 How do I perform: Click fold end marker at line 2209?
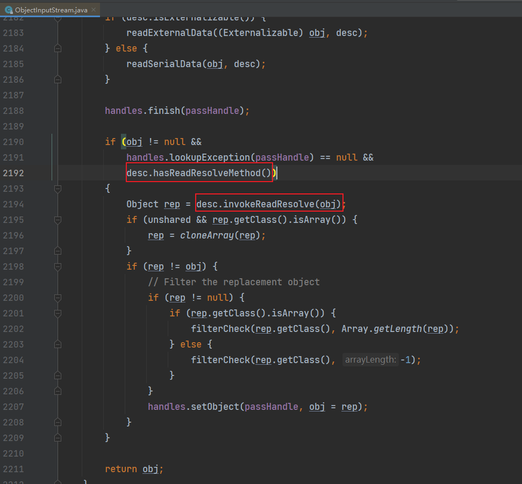(58, 438)
